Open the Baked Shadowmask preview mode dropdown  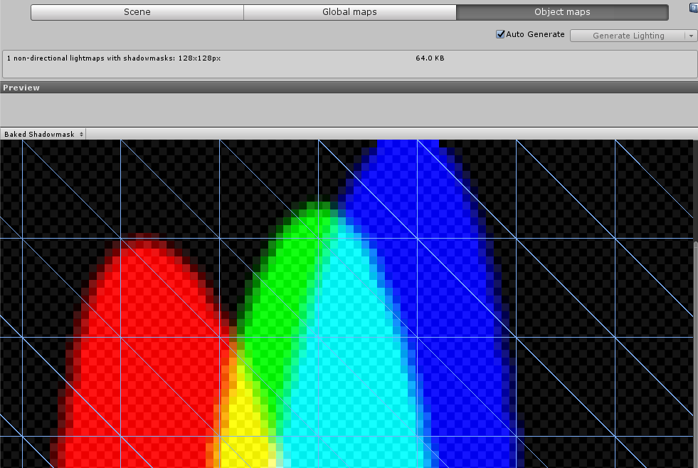(x=43, y=134)
